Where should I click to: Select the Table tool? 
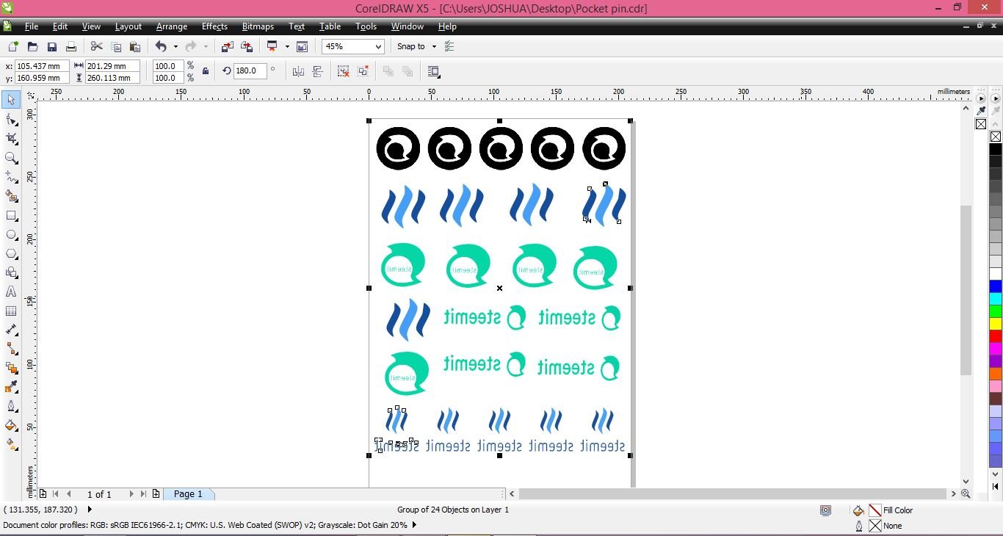point(11,311)
